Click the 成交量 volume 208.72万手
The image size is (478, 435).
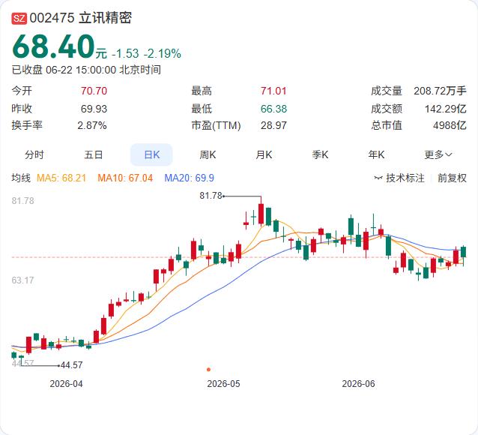pos(440,91)
